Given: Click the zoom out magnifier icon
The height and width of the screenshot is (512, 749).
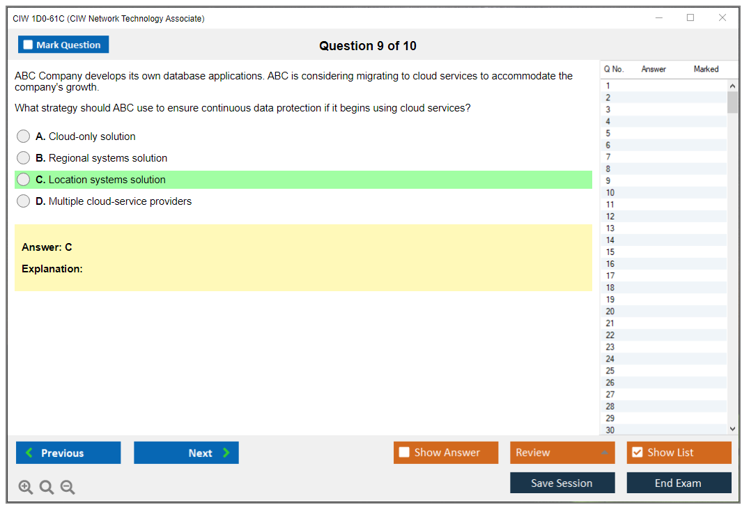Looking at the screenshot, I should pos(68,488).
